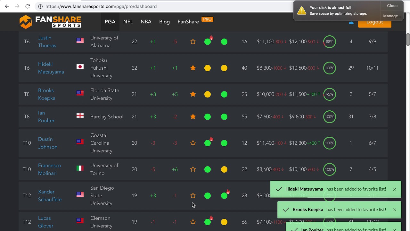Open the PGA menu
The image size is (410, 231).
pos(110,22)
